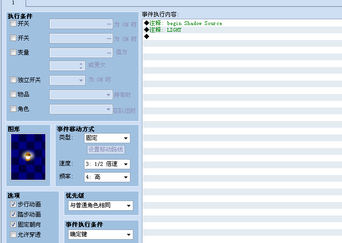The width and height of the screenshot is (342, 243).
Task: Tick the 独立开关 condition checkbox
Action: point(14,80)
